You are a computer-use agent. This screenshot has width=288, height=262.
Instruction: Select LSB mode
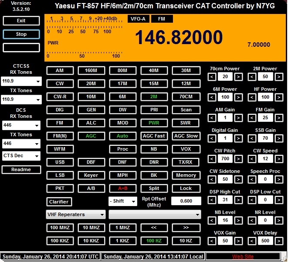coord(60,175)
